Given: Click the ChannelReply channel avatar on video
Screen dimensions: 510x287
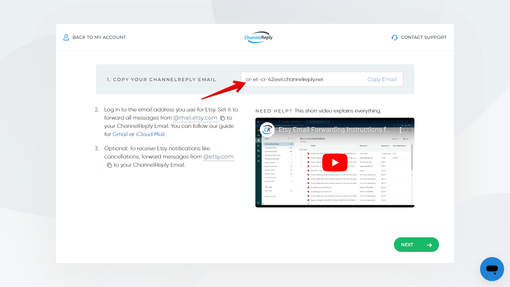Looking at the screenshot, I should (x=267, y=130).
